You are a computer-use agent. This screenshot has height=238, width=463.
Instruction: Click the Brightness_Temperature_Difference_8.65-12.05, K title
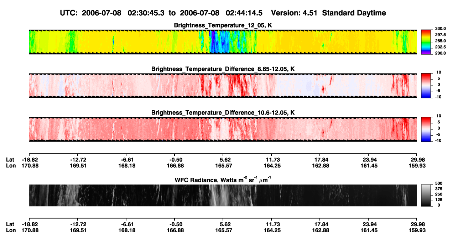tap(223, 69)
